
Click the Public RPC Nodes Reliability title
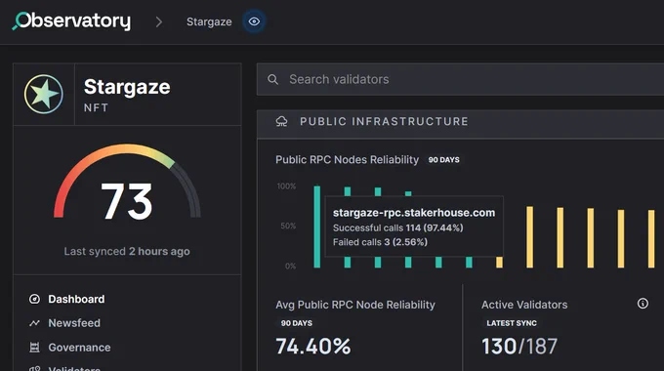pyautogui.click(x=347, y=160)
